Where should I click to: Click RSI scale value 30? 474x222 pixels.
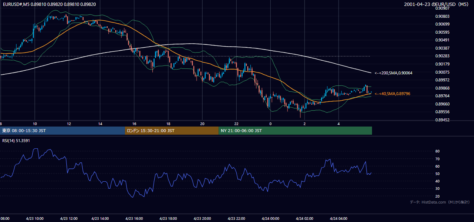pos(438,189)
